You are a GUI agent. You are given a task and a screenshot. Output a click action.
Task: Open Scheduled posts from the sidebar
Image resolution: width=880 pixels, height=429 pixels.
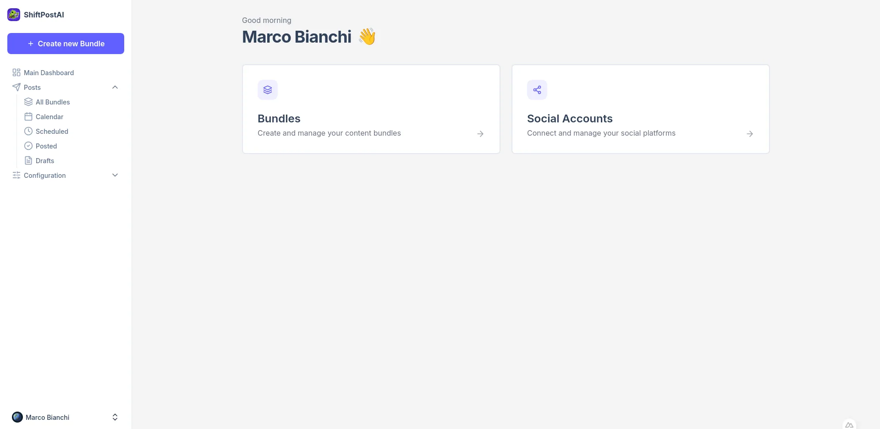pos(52,131)
